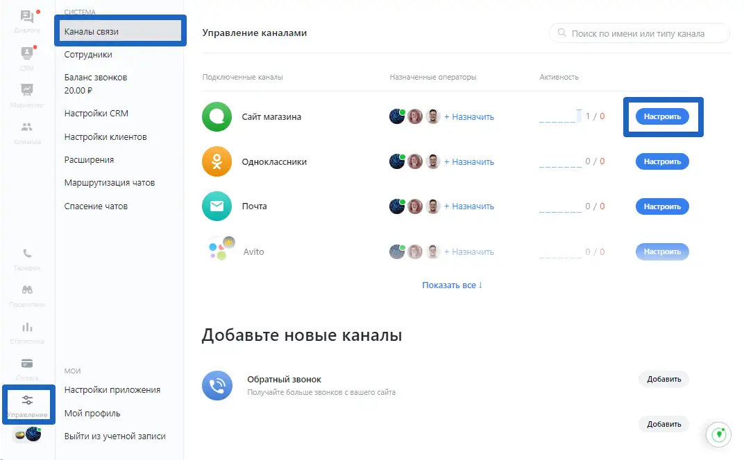This screenshot has height=460, width=744.
Task: Select Каналы связи in system menu
Action: click(121, 31)
